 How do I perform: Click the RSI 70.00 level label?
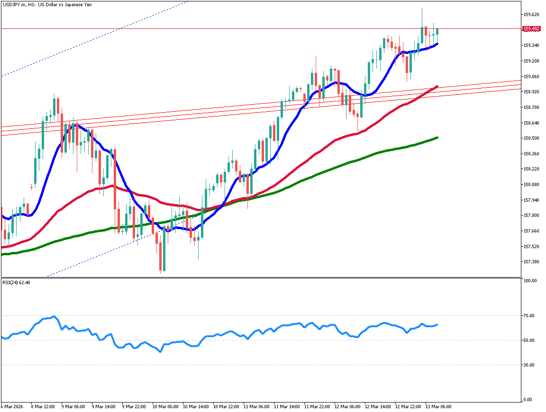point(529,316)
